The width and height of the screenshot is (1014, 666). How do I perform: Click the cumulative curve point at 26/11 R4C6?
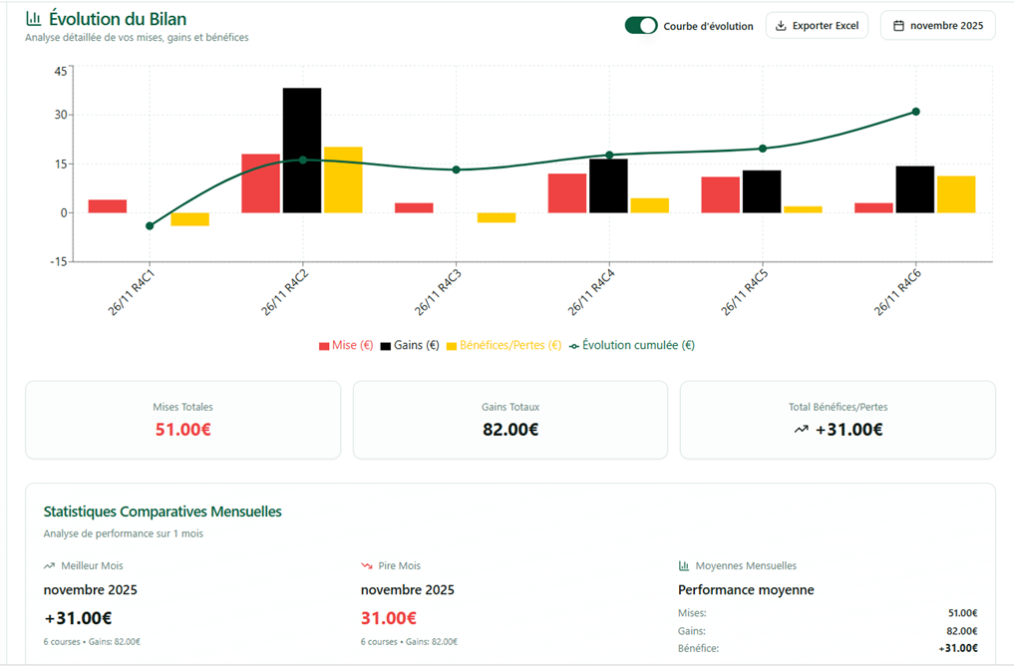(x=915, y=112)
